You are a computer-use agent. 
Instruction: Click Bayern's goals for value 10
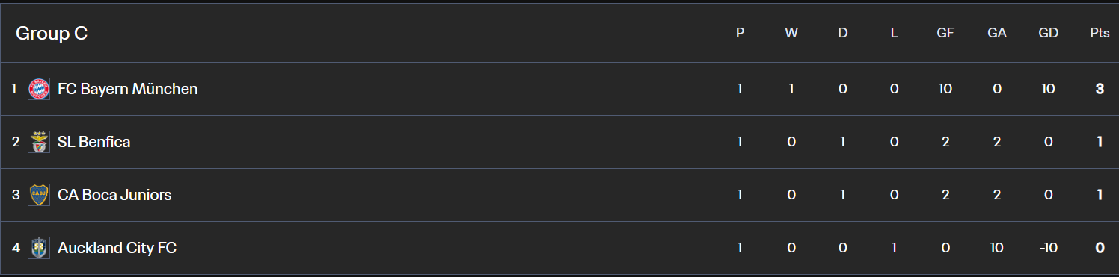(945, 89)
